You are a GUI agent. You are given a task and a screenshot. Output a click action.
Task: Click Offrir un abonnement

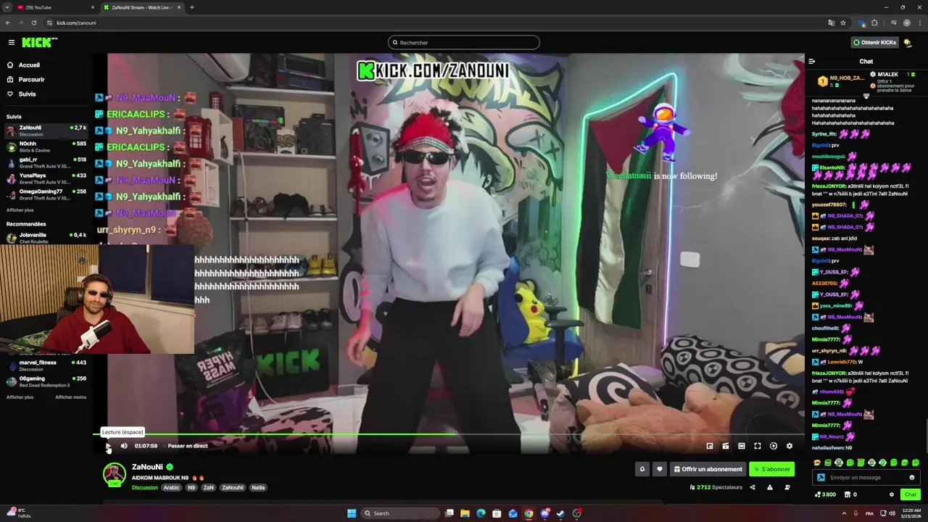pos(708,469)
